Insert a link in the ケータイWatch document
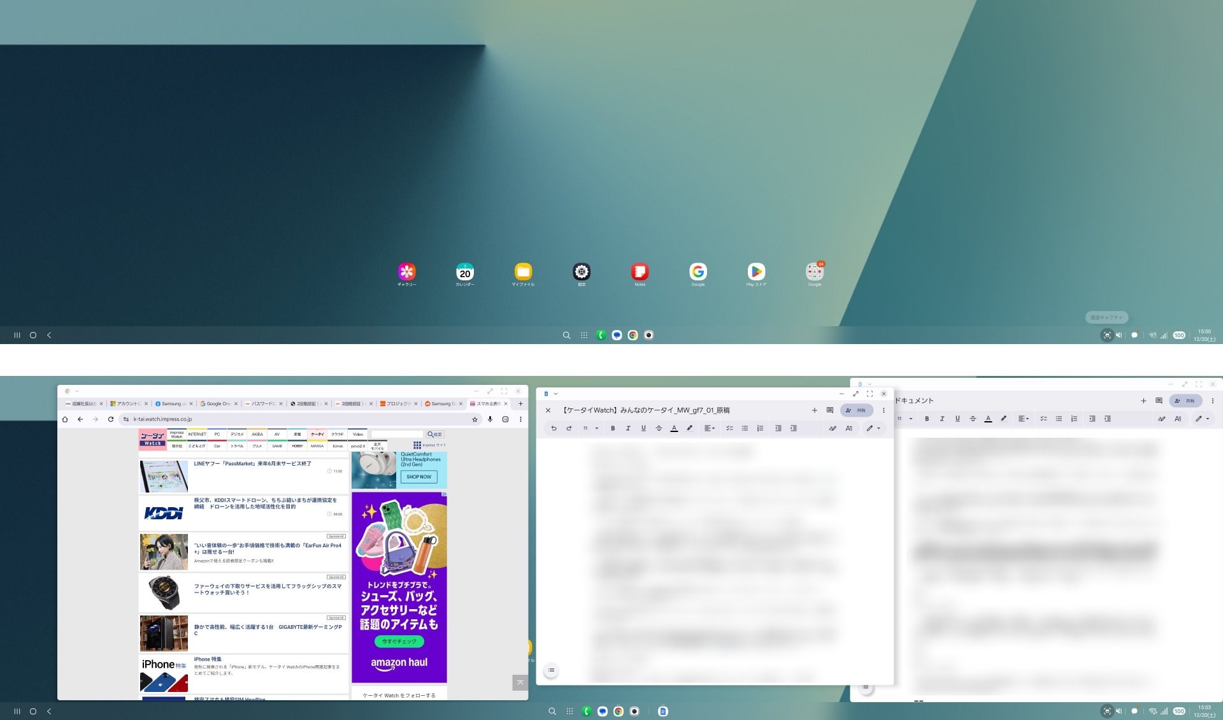The height and width of the screenshot is (720, 1223). pyautogui.click(x=833, y=428)
